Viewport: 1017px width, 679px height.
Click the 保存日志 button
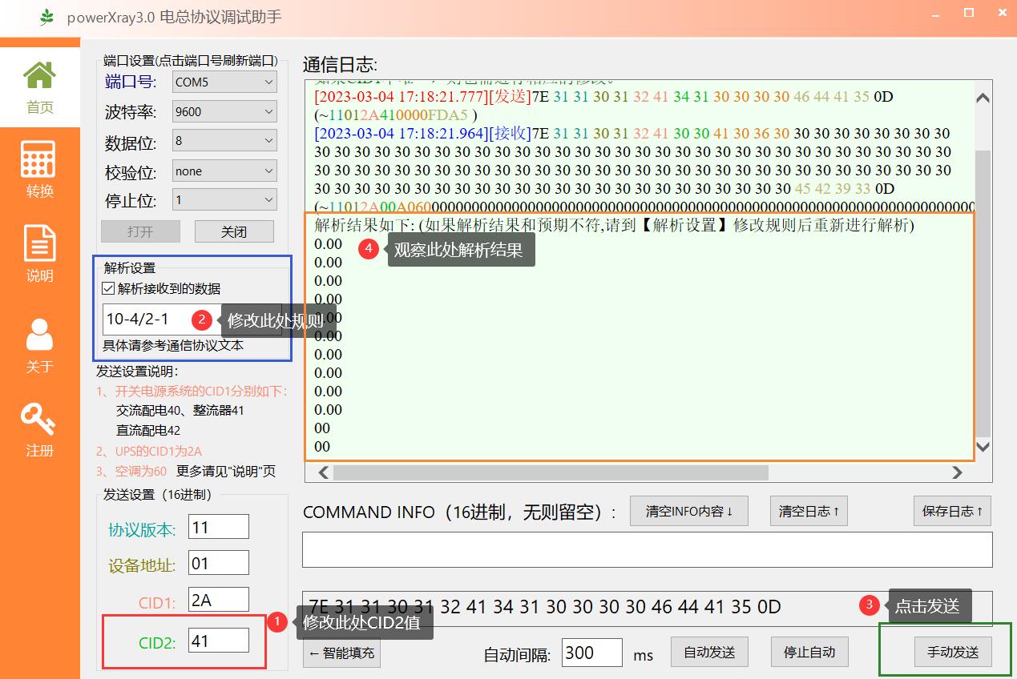point(952,511)
